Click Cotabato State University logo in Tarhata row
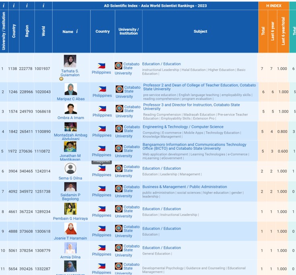Viewport: 296px width, 275px height. (119, 66)
